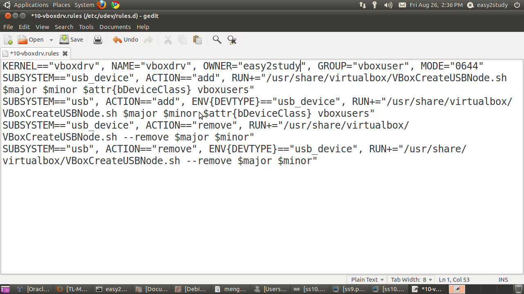Screen dimensions: 524x294
Task: Click the Ubuntu logo in the top panel
Action: tap(7, 5)
